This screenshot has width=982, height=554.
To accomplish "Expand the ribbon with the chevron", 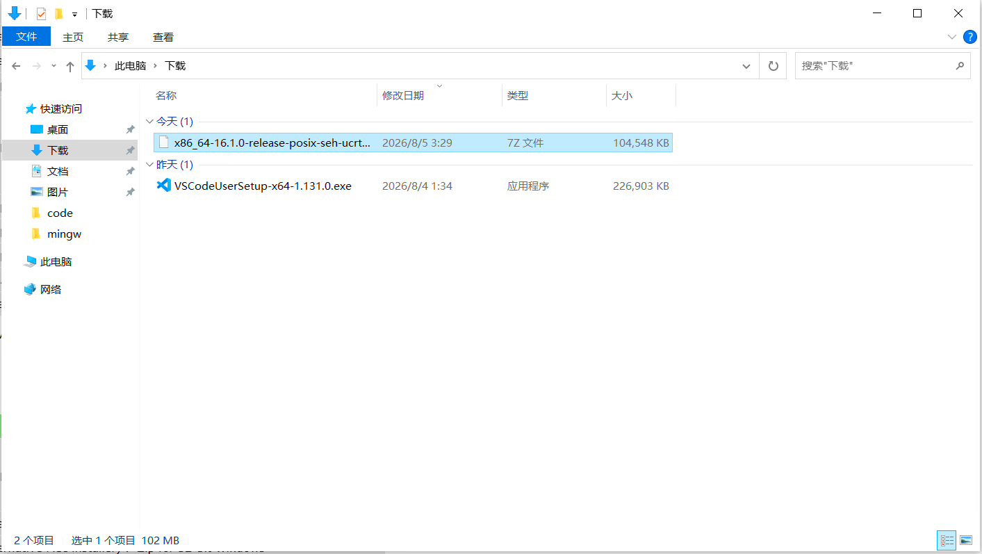I will (951, 37).
